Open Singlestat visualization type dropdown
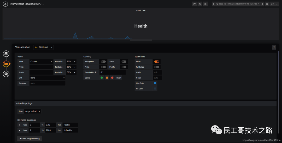 click(43, 47)
